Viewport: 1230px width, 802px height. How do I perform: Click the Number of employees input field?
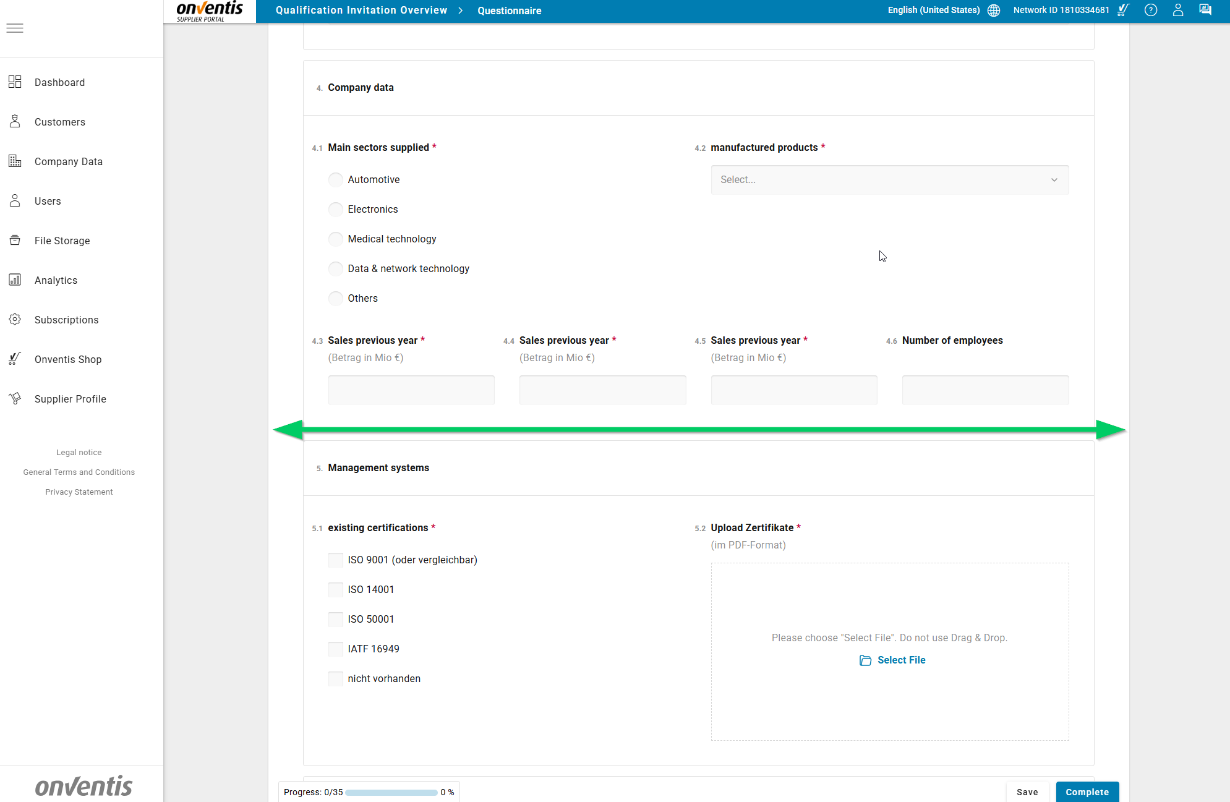point(985,390)
